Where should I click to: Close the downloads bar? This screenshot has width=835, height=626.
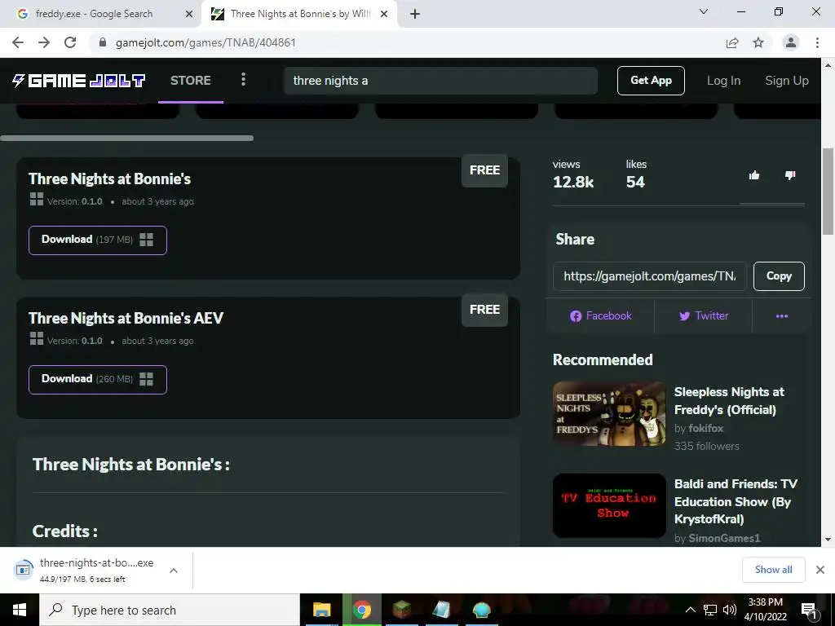[820, 570]
